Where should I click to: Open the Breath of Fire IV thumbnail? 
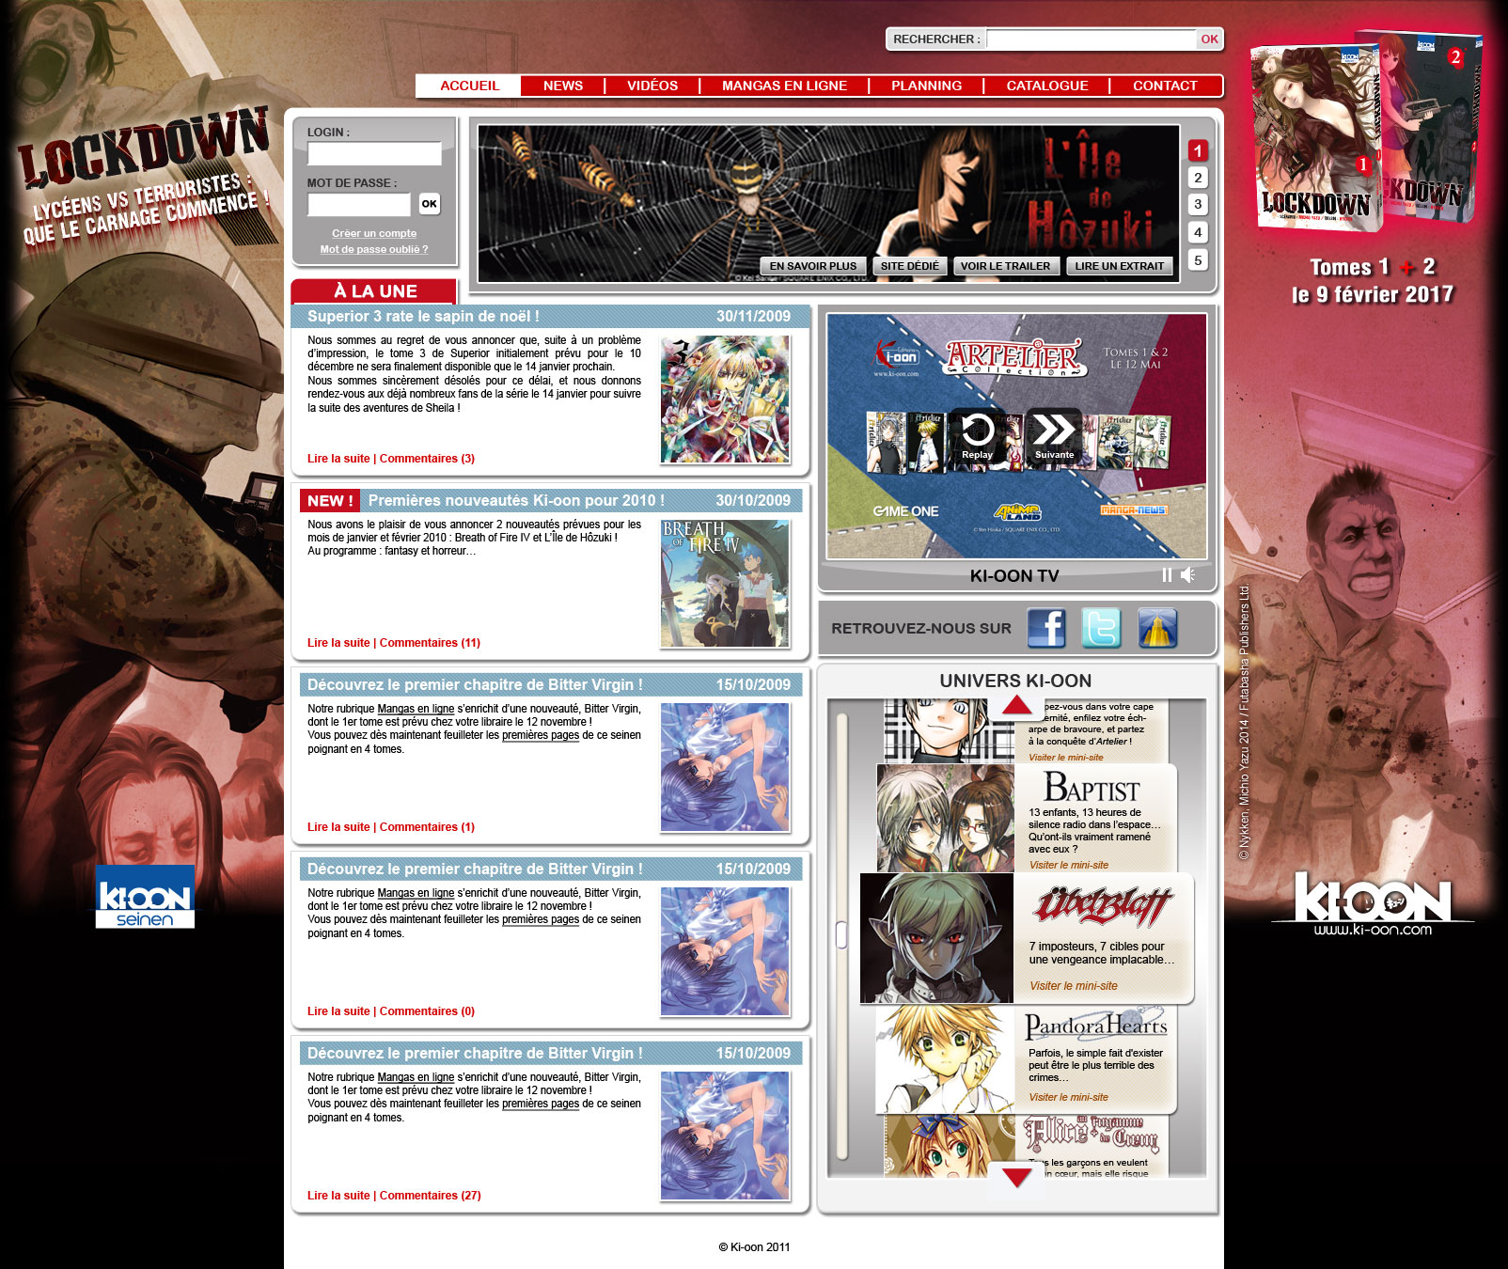[725, 584]
